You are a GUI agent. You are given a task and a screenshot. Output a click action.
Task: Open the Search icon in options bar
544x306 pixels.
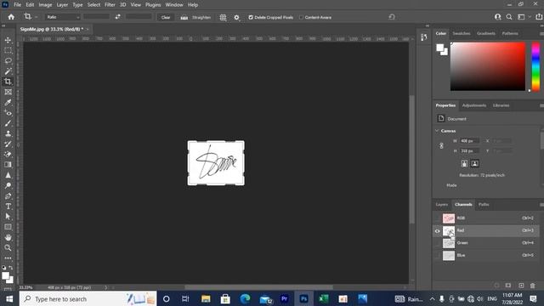coord(509,17)
